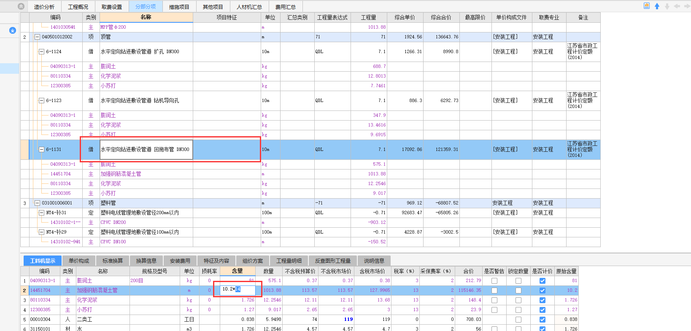This screenshot has width=691, height=331.
Task: Tick 是否暂估 for 膨润土 in bottom table
Action: [x=494, y=281]
